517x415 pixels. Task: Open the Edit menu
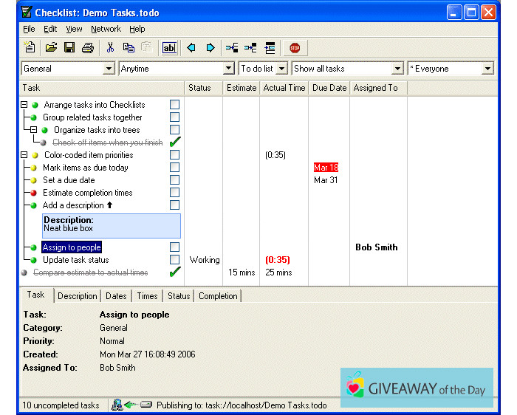click(50, 29)
